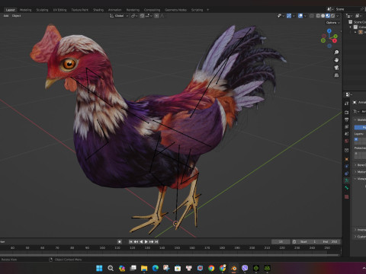Image resolution: width=366 pixels, height=274 pixels.
Task: Click the red X axis on navigation gizmo
Action: coord(335,40)
